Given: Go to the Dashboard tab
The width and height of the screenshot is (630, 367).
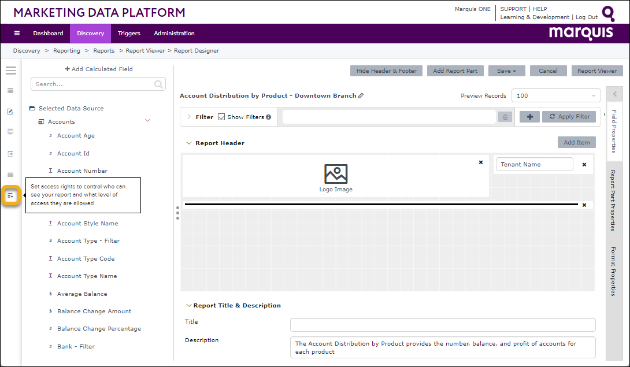Looking at the screenshot, I should [48, 34].
